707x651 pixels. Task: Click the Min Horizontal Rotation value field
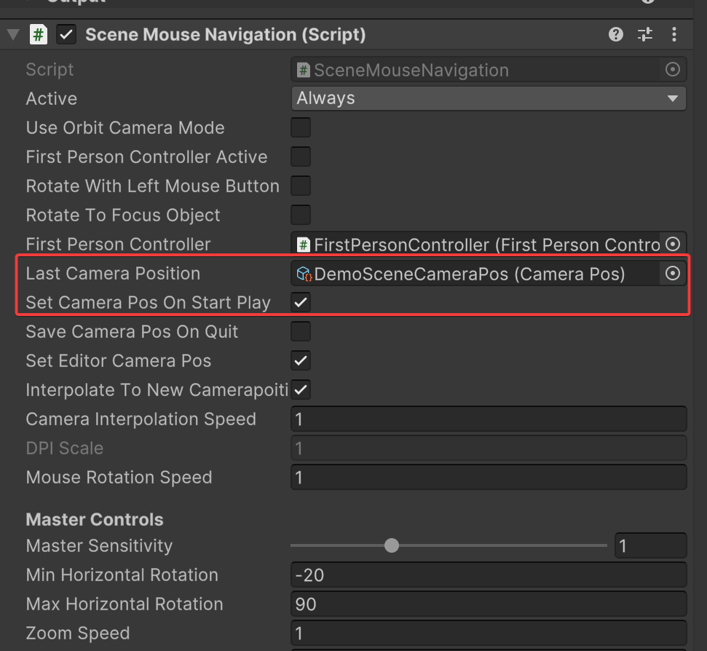pyautogui.click(x=488, y=575)
